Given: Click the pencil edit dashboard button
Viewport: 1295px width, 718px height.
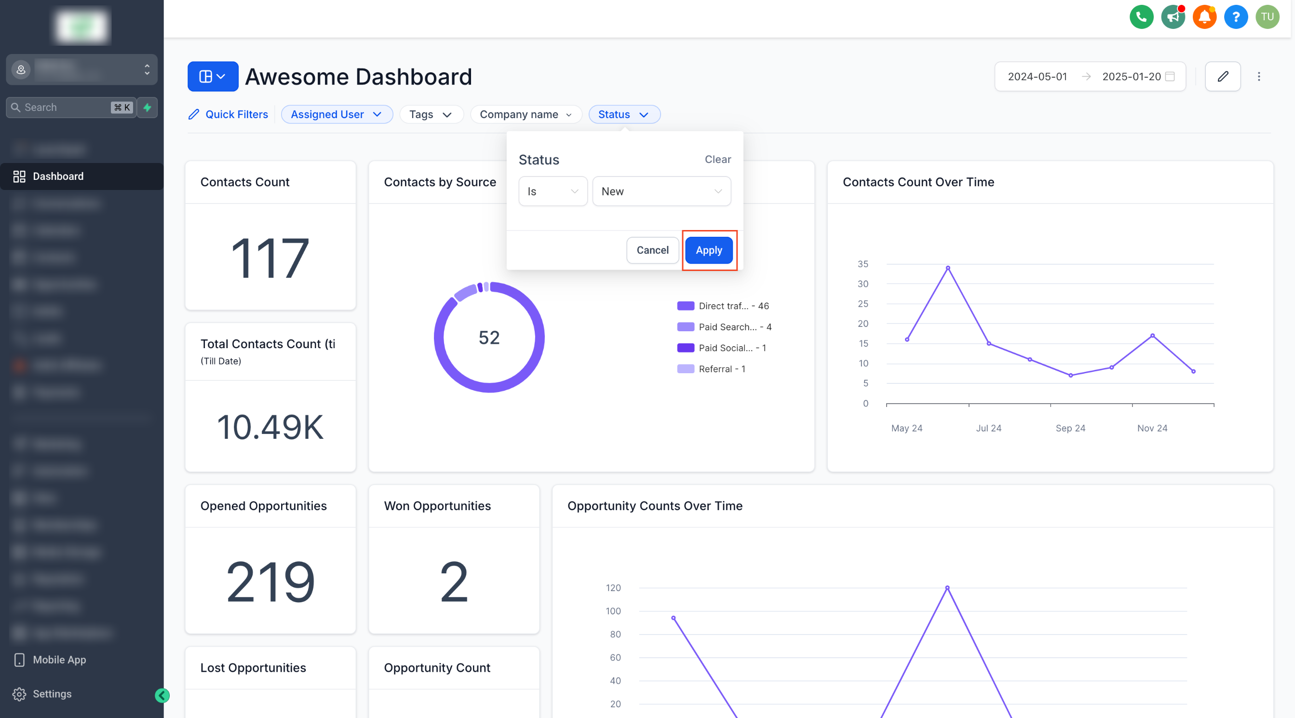Looking at the screenshot, I should pyautogui.click(x=1223, y=76).
